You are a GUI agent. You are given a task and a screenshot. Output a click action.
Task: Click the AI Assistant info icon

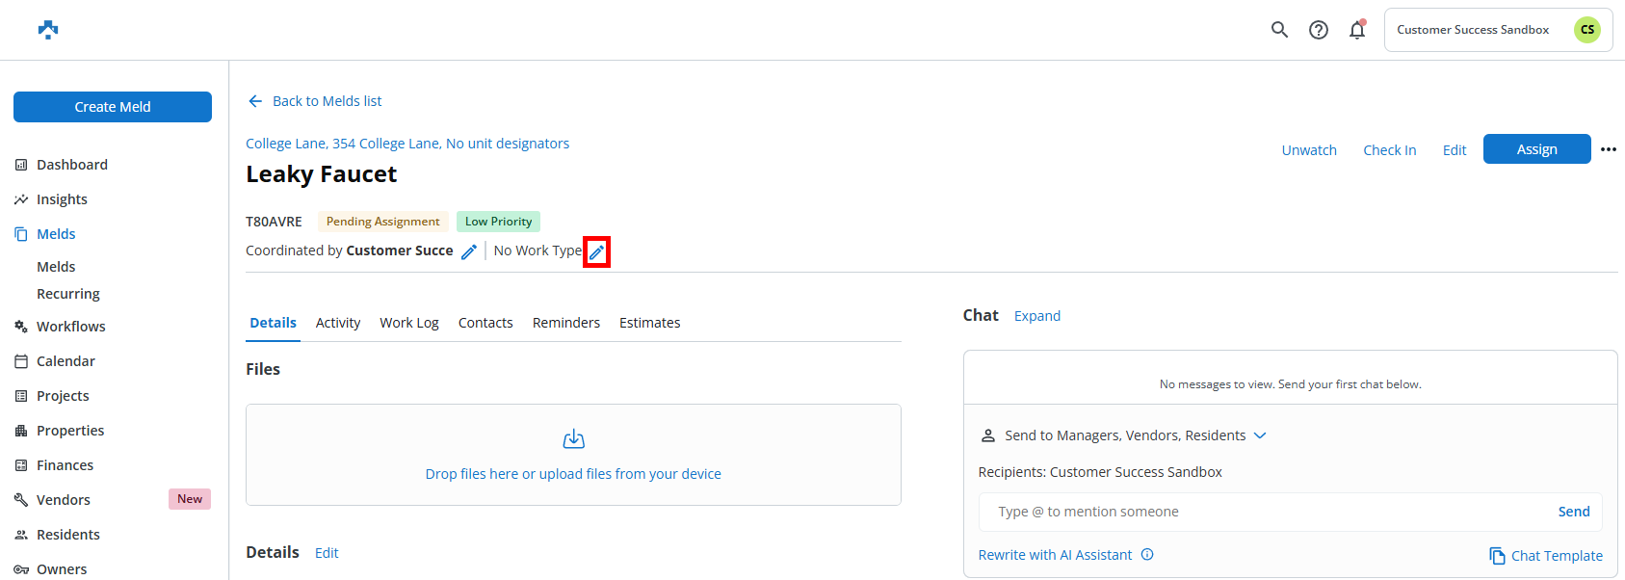(1147, 555)
